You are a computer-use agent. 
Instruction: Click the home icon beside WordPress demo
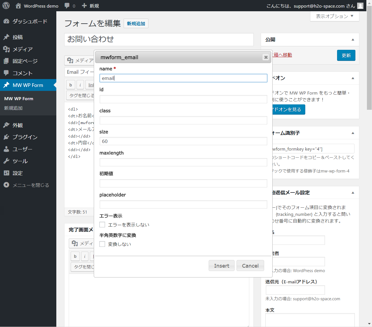(x=18, y=6)
